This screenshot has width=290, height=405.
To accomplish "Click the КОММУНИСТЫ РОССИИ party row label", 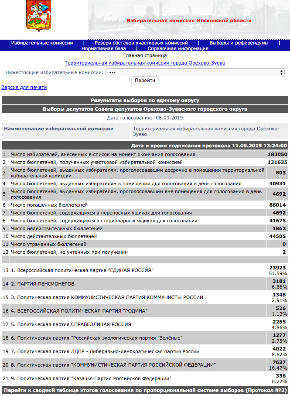I will [107, 298].
